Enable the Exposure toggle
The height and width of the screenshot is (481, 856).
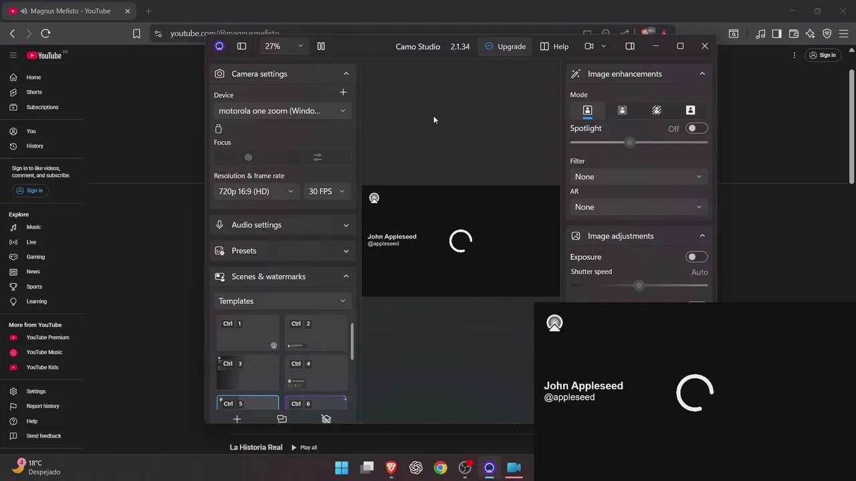click(x=696, y=257)
